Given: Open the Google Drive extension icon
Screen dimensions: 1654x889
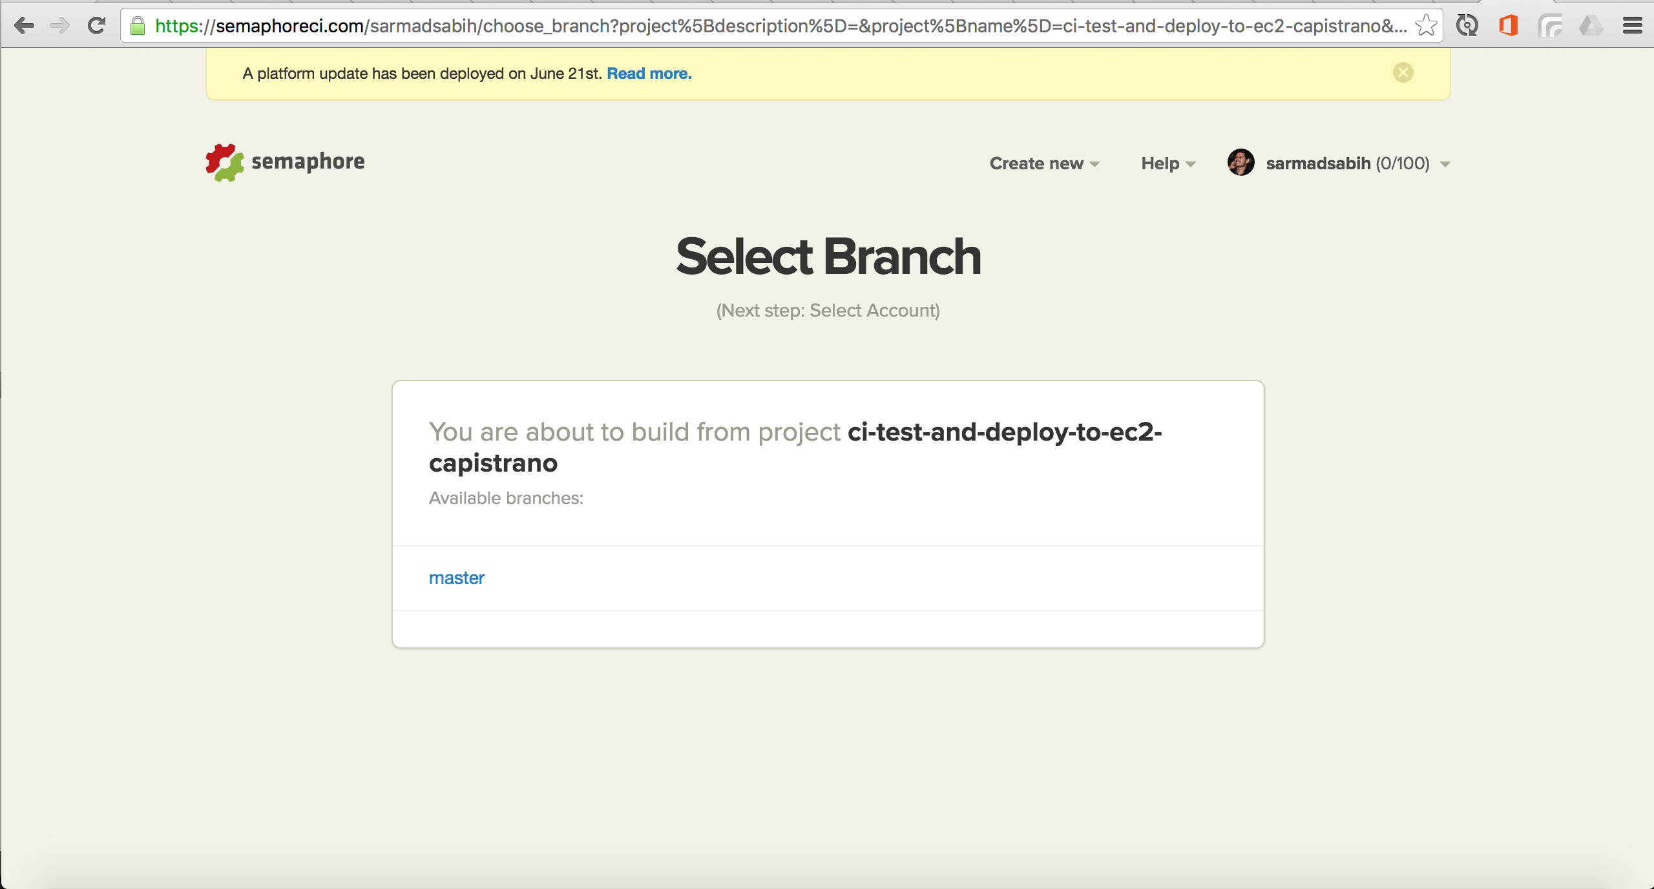Looking at the screenshot, I should (1591, 26).
